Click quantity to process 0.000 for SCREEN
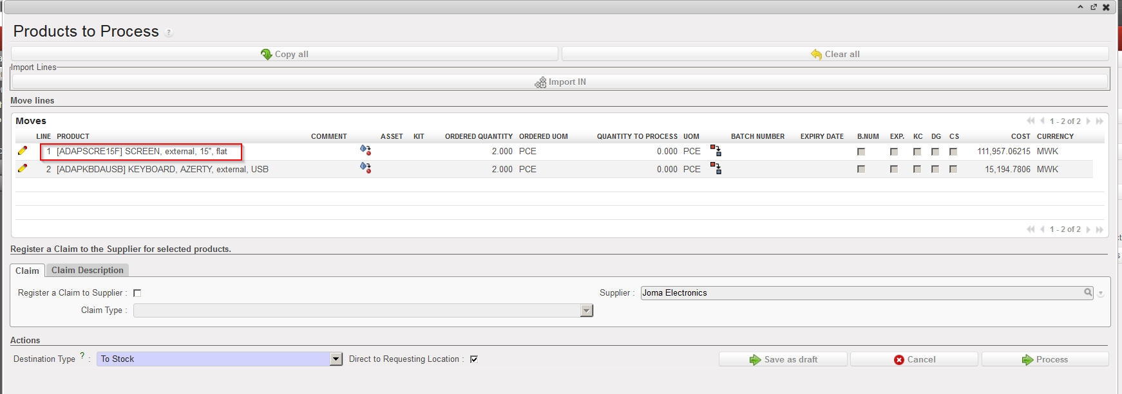 [667, 152]
